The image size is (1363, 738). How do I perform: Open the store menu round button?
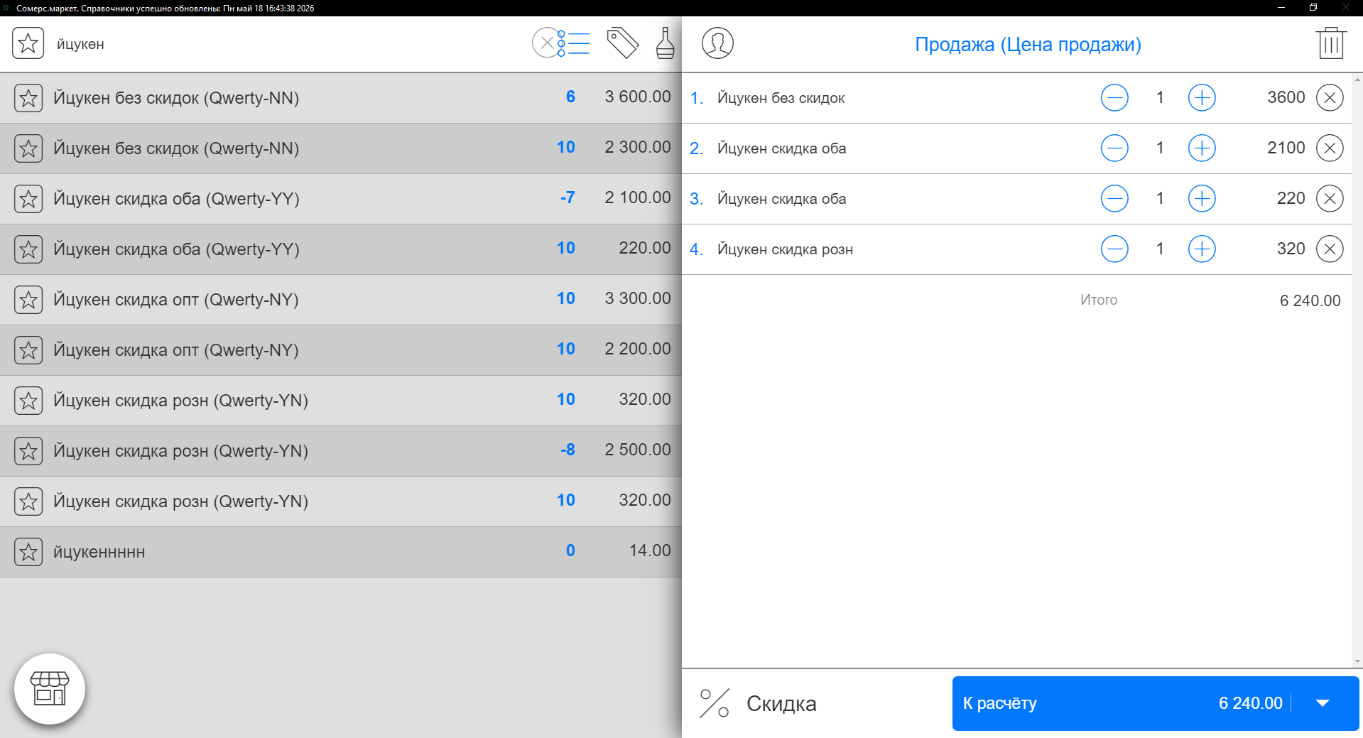50,689
